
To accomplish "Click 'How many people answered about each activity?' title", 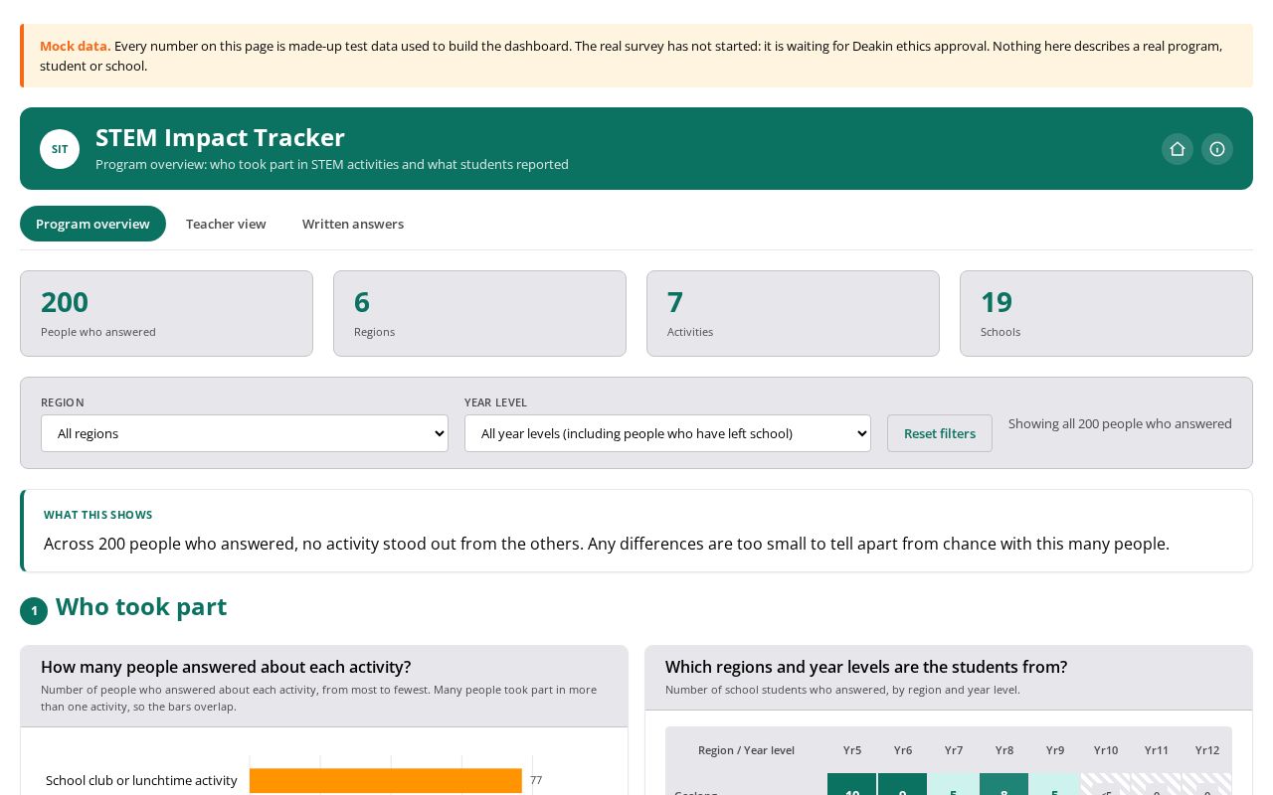I will 226,667.
